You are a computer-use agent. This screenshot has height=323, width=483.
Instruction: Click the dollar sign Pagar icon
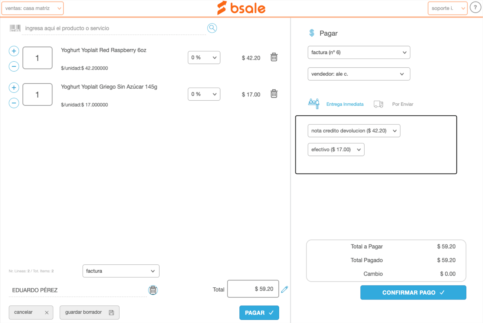[x=312, y=33]
